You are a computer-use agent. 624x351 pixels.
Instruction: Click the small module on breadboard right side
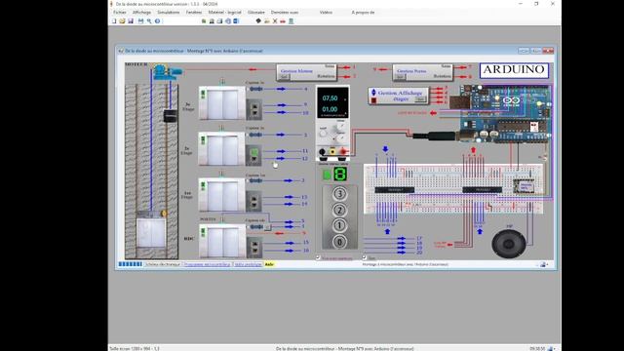click(524, 186)
